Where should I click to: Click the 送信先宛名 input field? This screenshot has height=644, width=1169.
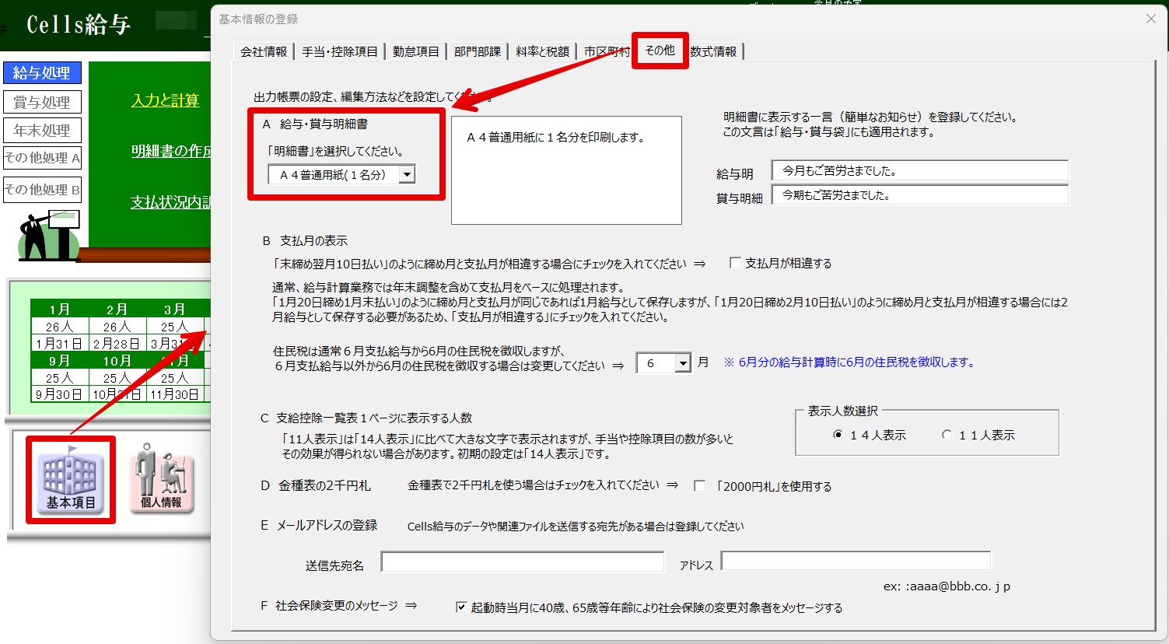(523, 562)
